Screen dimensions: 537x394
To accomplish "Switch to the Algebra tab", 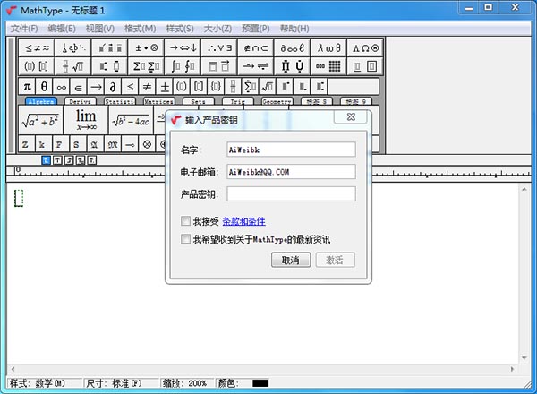I will point(40,102).
